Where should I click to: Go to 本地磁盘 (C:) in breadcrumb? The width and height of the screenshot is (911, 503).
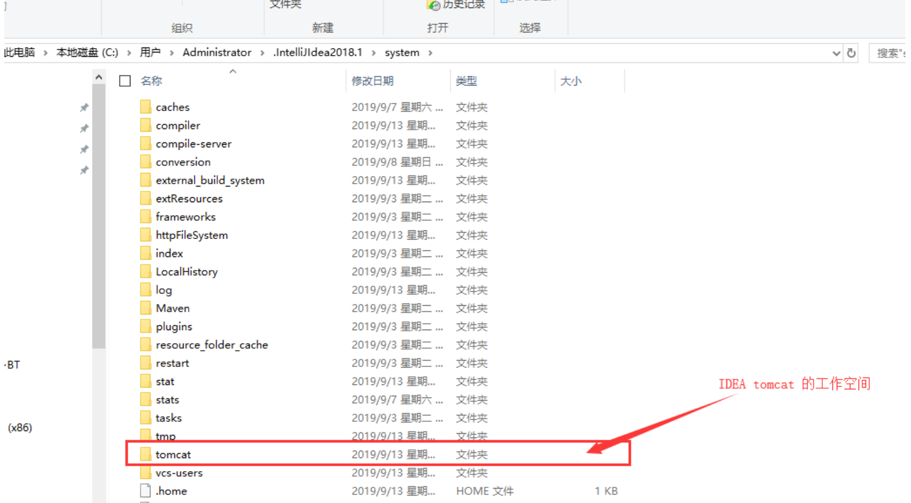pyautogui.click(x=87, y=53)
